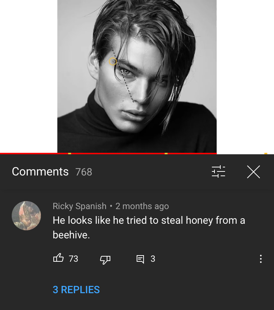Screen dimensions: 274x310
Task: Open the comment sort options icon
Action: 218,171
